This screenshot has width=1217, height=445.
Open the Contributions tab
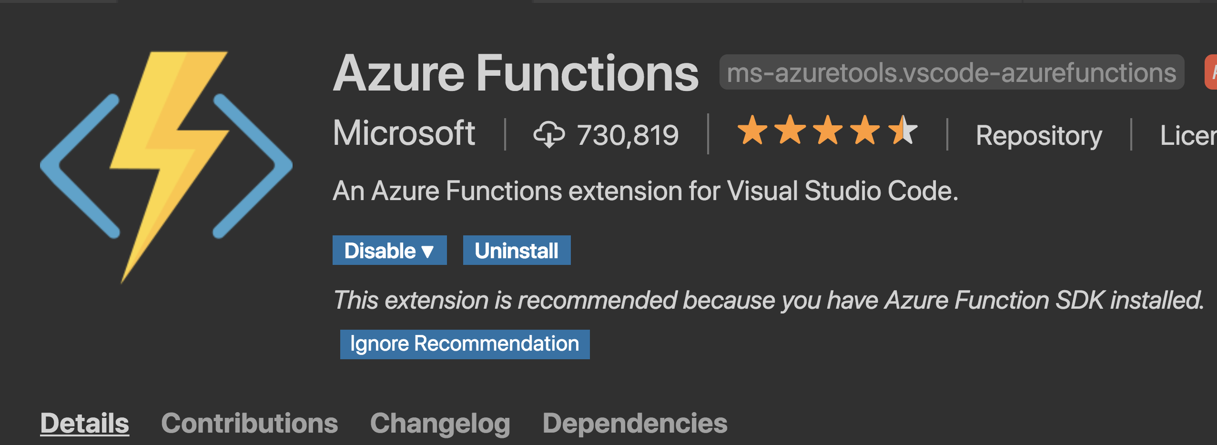tap(249, 423)
